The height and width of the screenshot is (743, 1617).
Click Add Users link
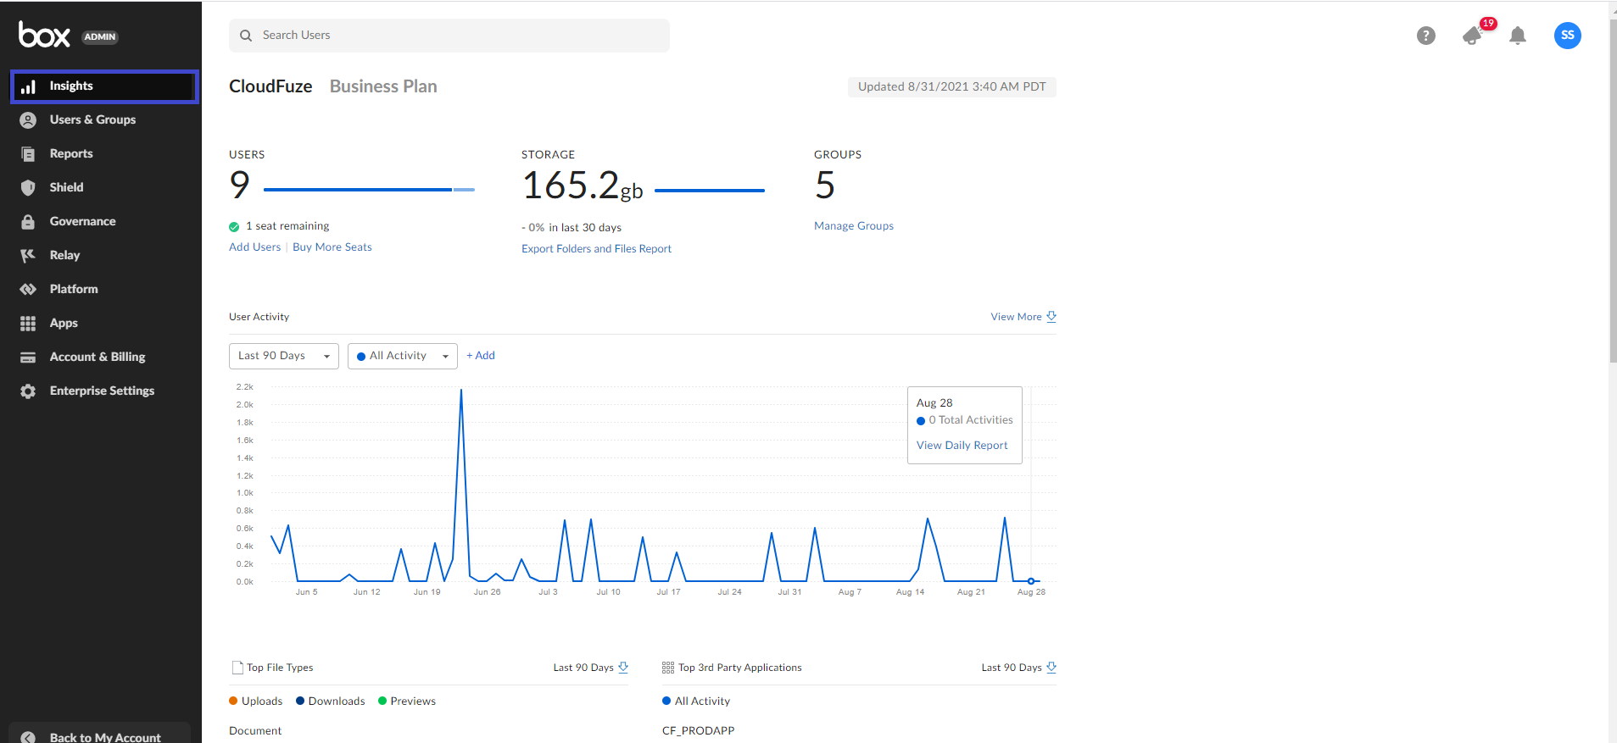tap(254, 247)
